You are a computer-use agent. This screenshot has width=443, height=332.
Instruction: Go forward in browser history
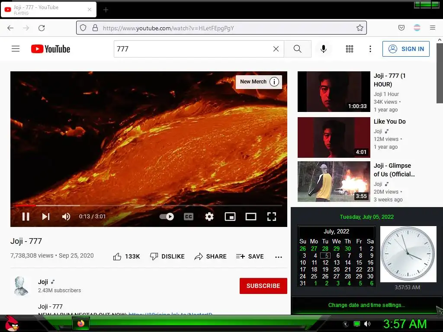point(26,28)
